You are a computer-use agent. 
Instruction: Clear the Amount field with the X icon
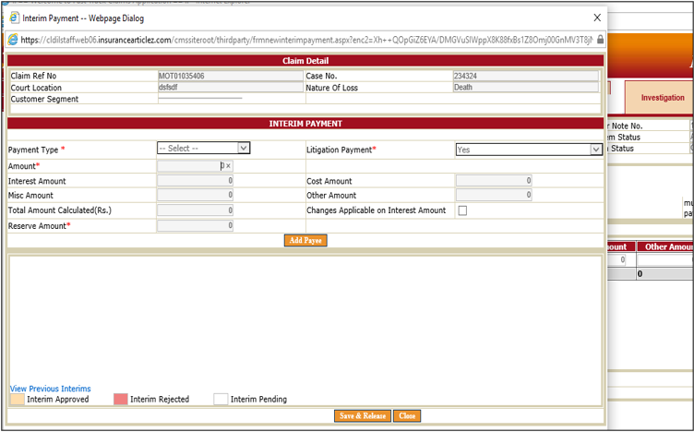228,166
